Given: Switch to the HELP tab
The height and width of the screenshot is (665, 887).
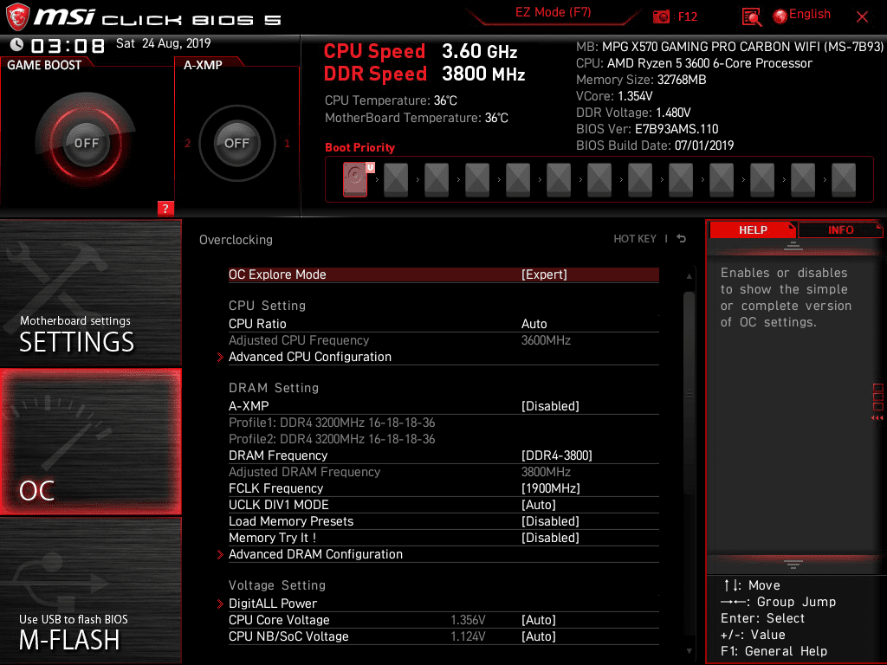Looking at the screenshot, I should click(x=753, y=230).
